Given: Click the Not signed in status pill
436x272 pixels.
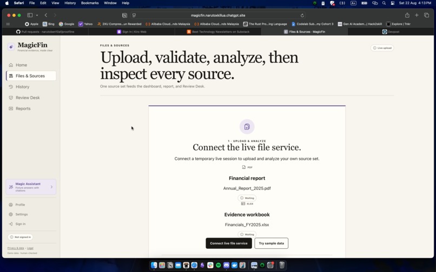Looking at the screenshot, I should 21,237.
